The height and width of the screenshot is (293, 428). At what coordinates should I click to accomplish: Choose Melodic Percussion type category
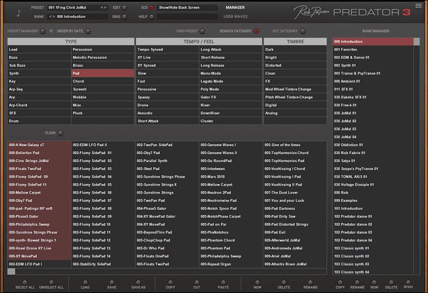pyautogui.click(x=103, y=57)
